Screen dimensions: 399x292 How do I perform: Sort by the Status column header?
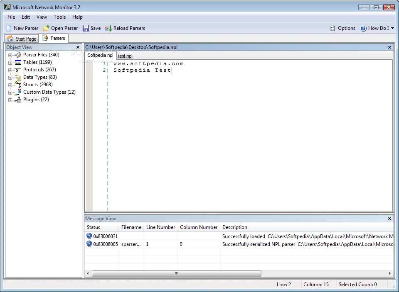101,227
